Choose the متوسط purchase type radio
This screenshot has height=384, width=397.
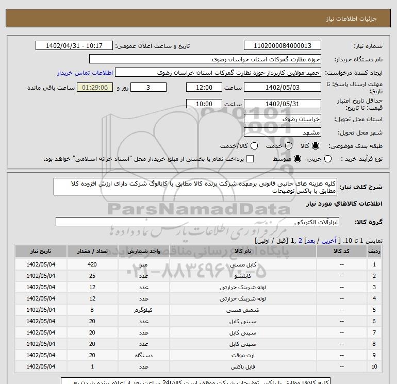[297, 159]
